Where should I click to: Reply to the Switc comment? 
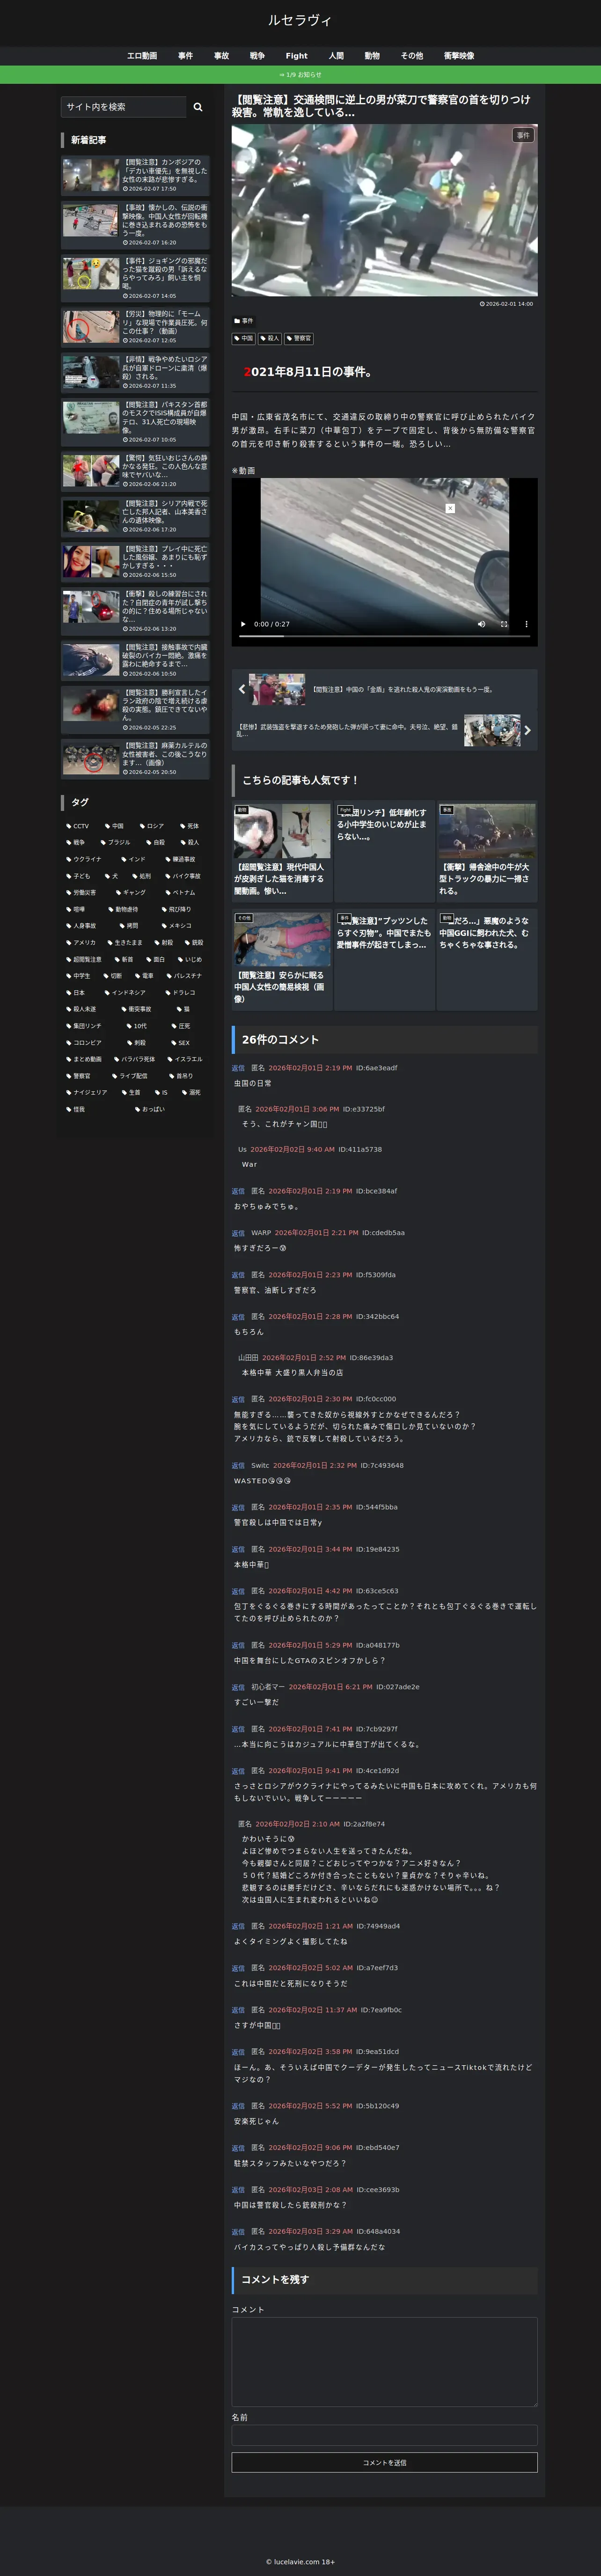coord(238,1466)
